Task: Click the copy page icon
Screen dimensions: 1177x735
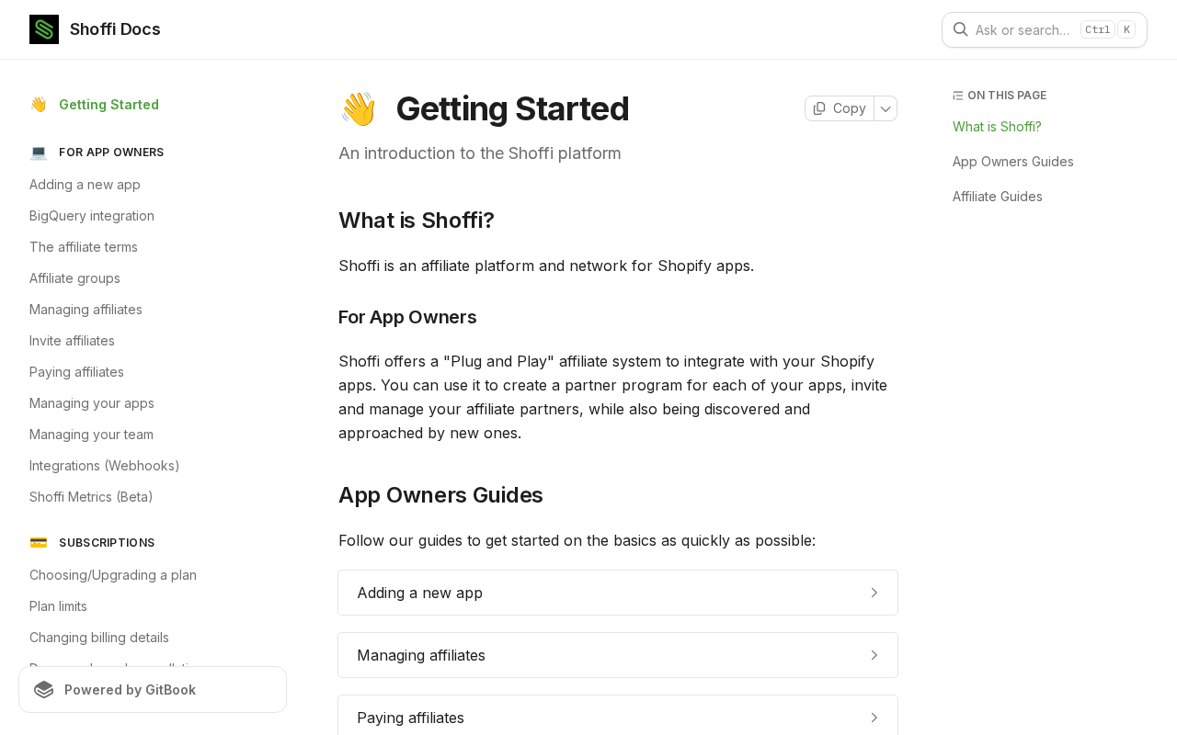Action: point(819,108)
